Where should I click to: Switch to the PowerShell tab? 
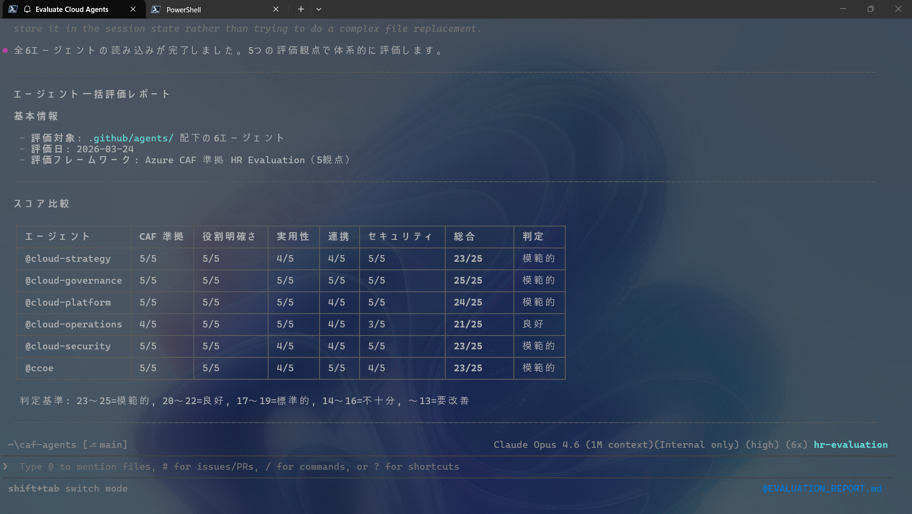click(183, 9)
